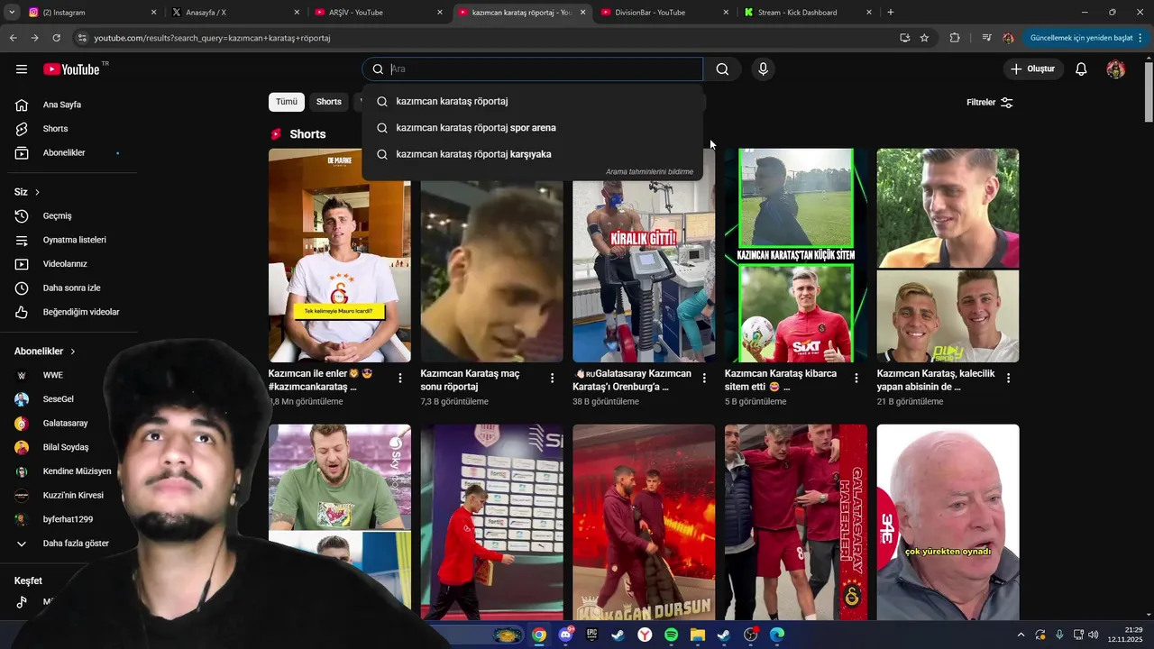Viewport: 1154px width, 649px height.
Task: Expand the Siz section chevron
Action: 37,192
